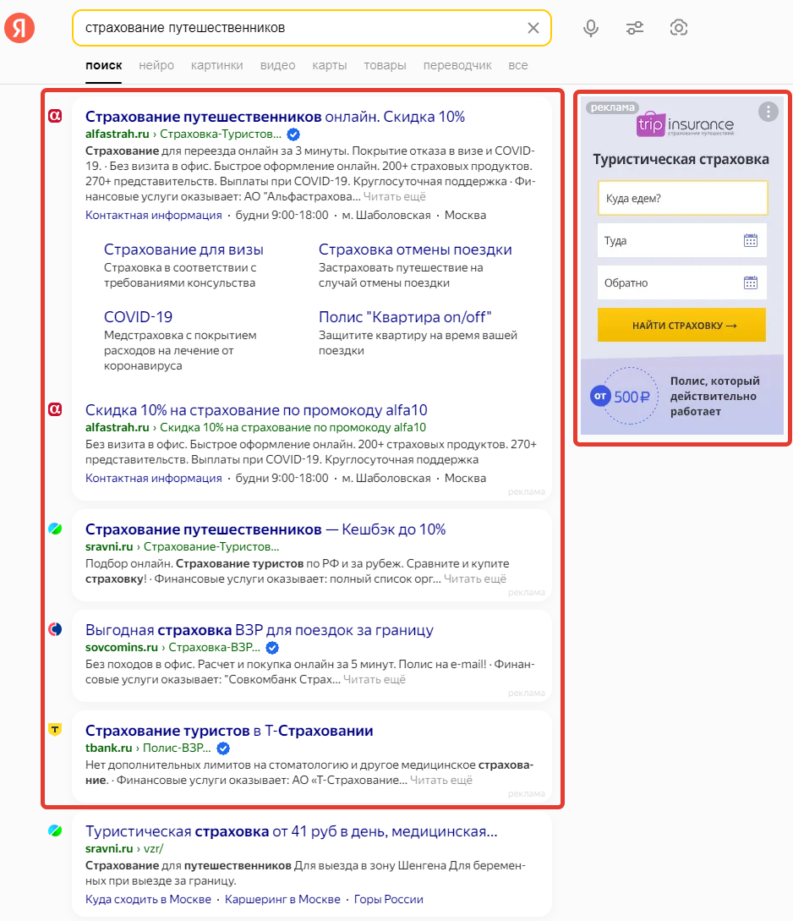Screen dimensions: 793x921
Task: Open the ad options three-dot menu
Action: (x=768, y=112)
